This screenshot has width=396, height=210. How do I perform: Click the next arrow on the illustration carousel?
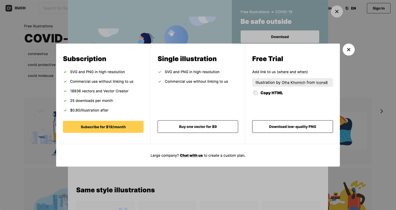coord(381,111)
